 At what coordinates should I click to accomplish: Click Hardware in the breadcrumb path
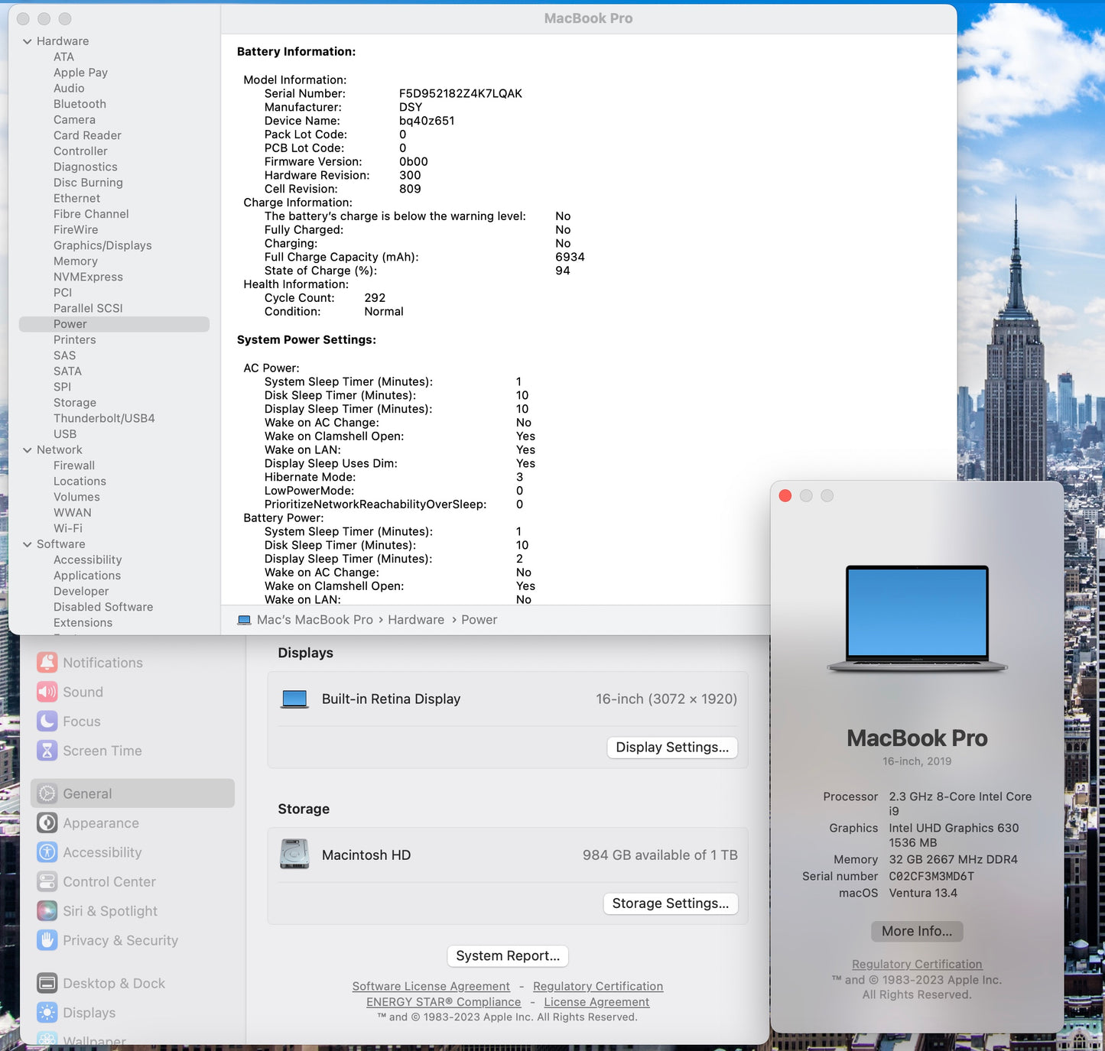point(416,619)
